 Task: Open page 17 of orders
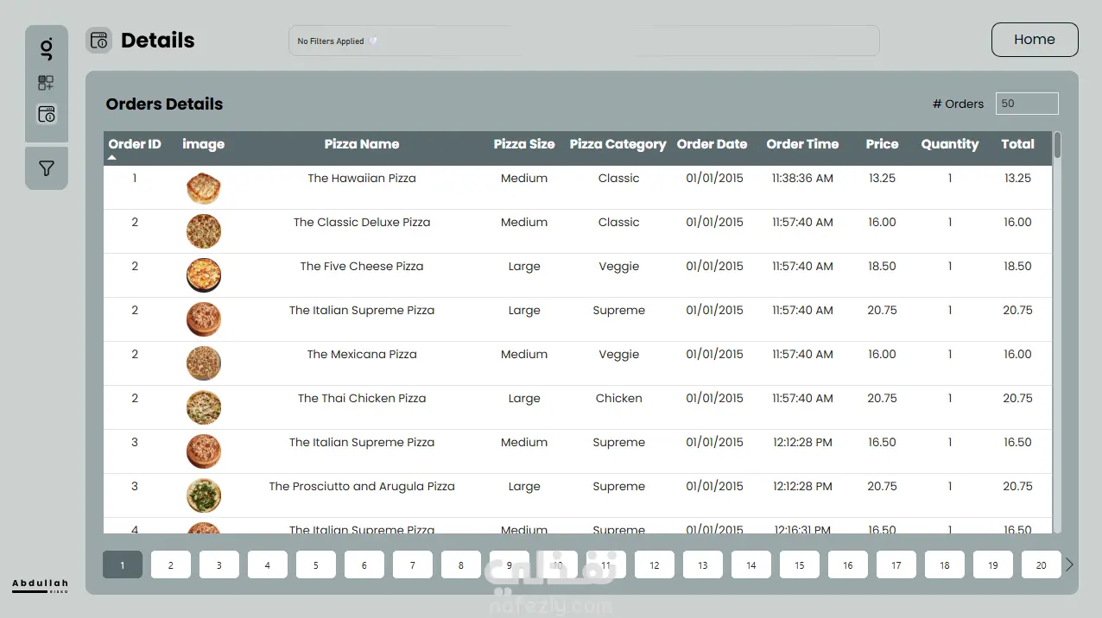pos(896,565)
